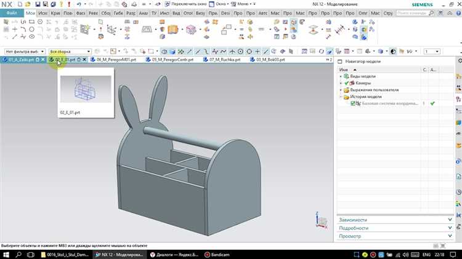Open the Диалоги — Яндекс taskbar button
Image resolution: width=462 pixels, height=259 pixels.
pyautogui.click(x=174, y=255)
